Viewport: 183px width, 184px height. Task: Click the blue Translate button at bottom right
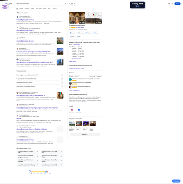[x=176, y=181]
